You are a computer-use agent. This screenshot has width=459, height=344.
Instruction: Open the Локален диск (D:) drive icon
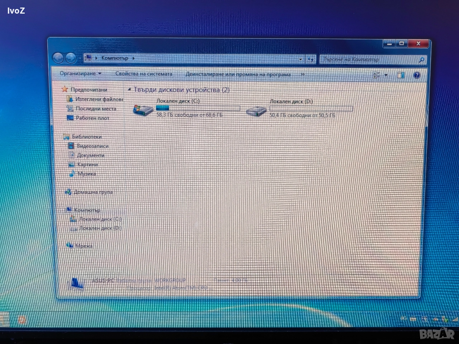click(x=256, y=110)
